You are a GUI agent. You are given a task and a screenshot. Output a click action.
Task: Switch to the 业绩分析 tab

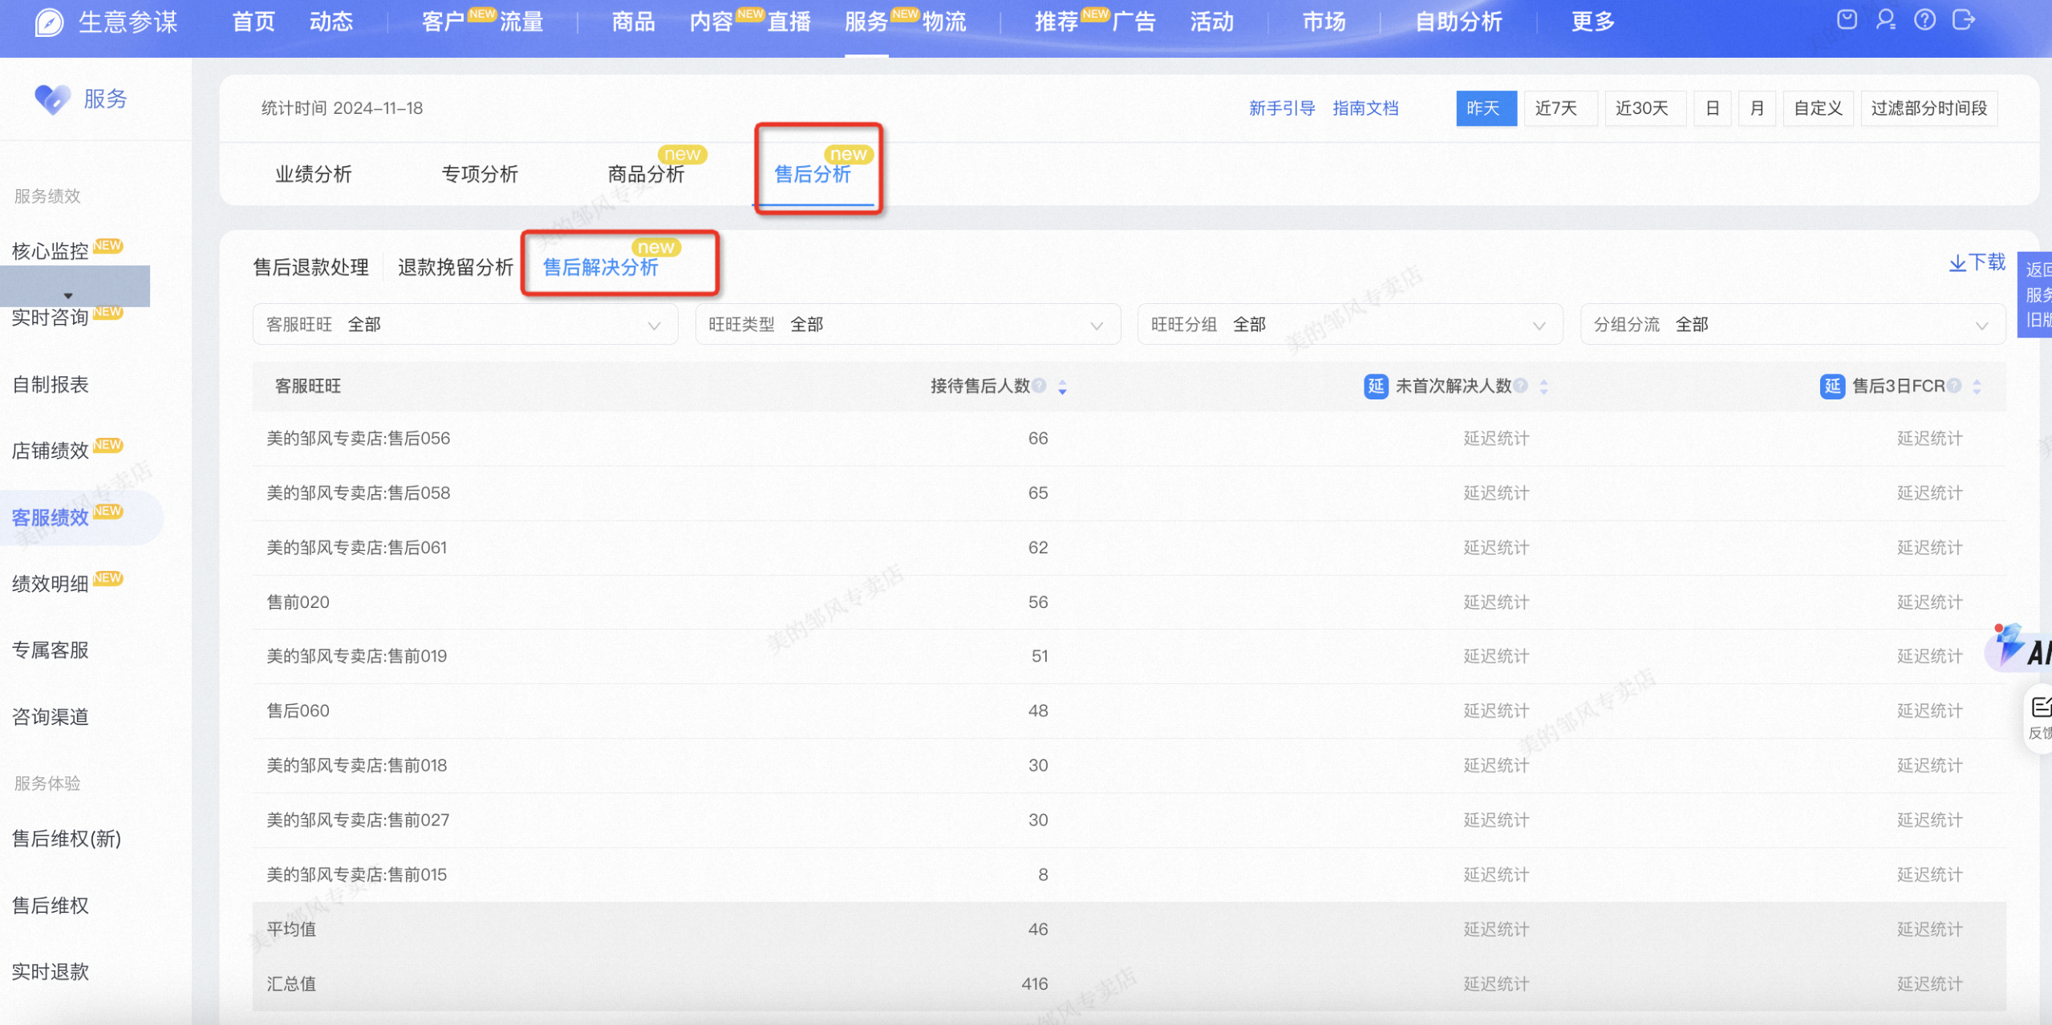pyautogui.click(x=314, y=174)
